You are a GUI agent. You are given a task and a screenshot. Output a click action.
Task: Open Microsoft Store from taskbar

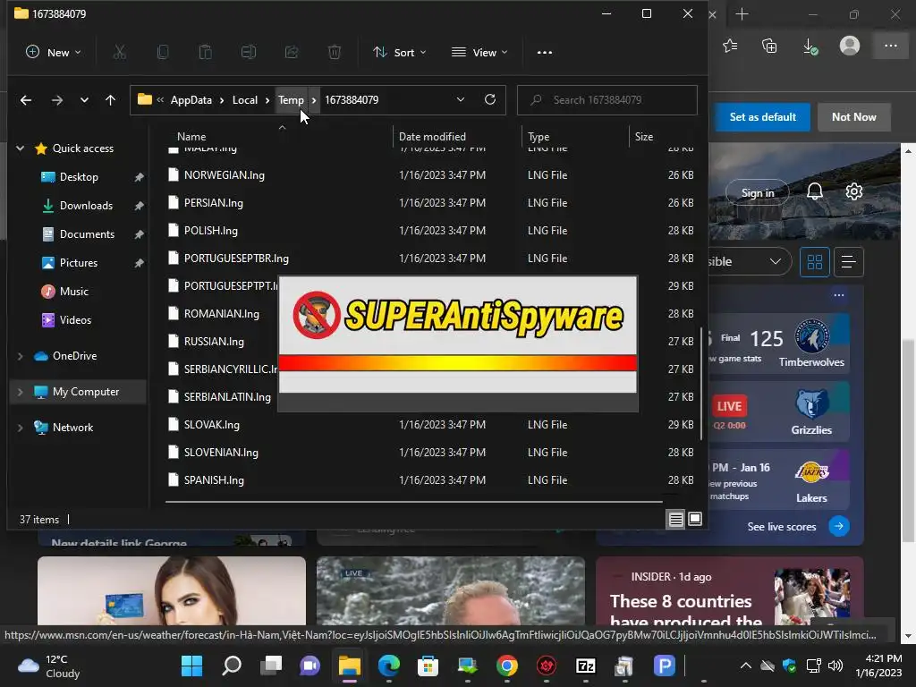428,665
